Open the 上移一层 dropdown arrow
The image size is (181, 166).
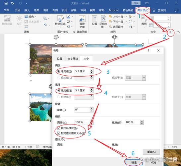coord(126,17)
